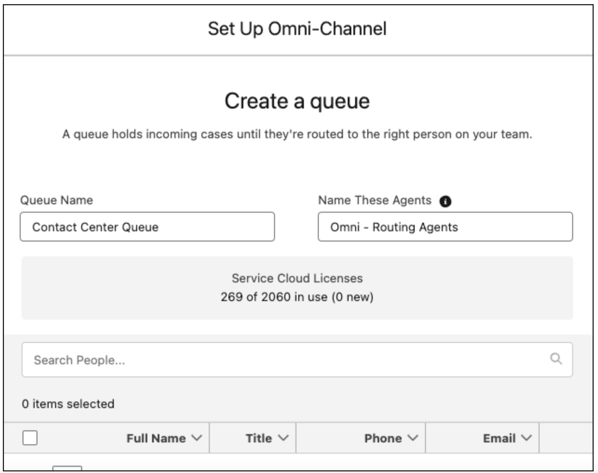The width and height of the screenshot is (598, 473).
Task: Click the '0 items selected' text
Action: [x=68, y=404]
